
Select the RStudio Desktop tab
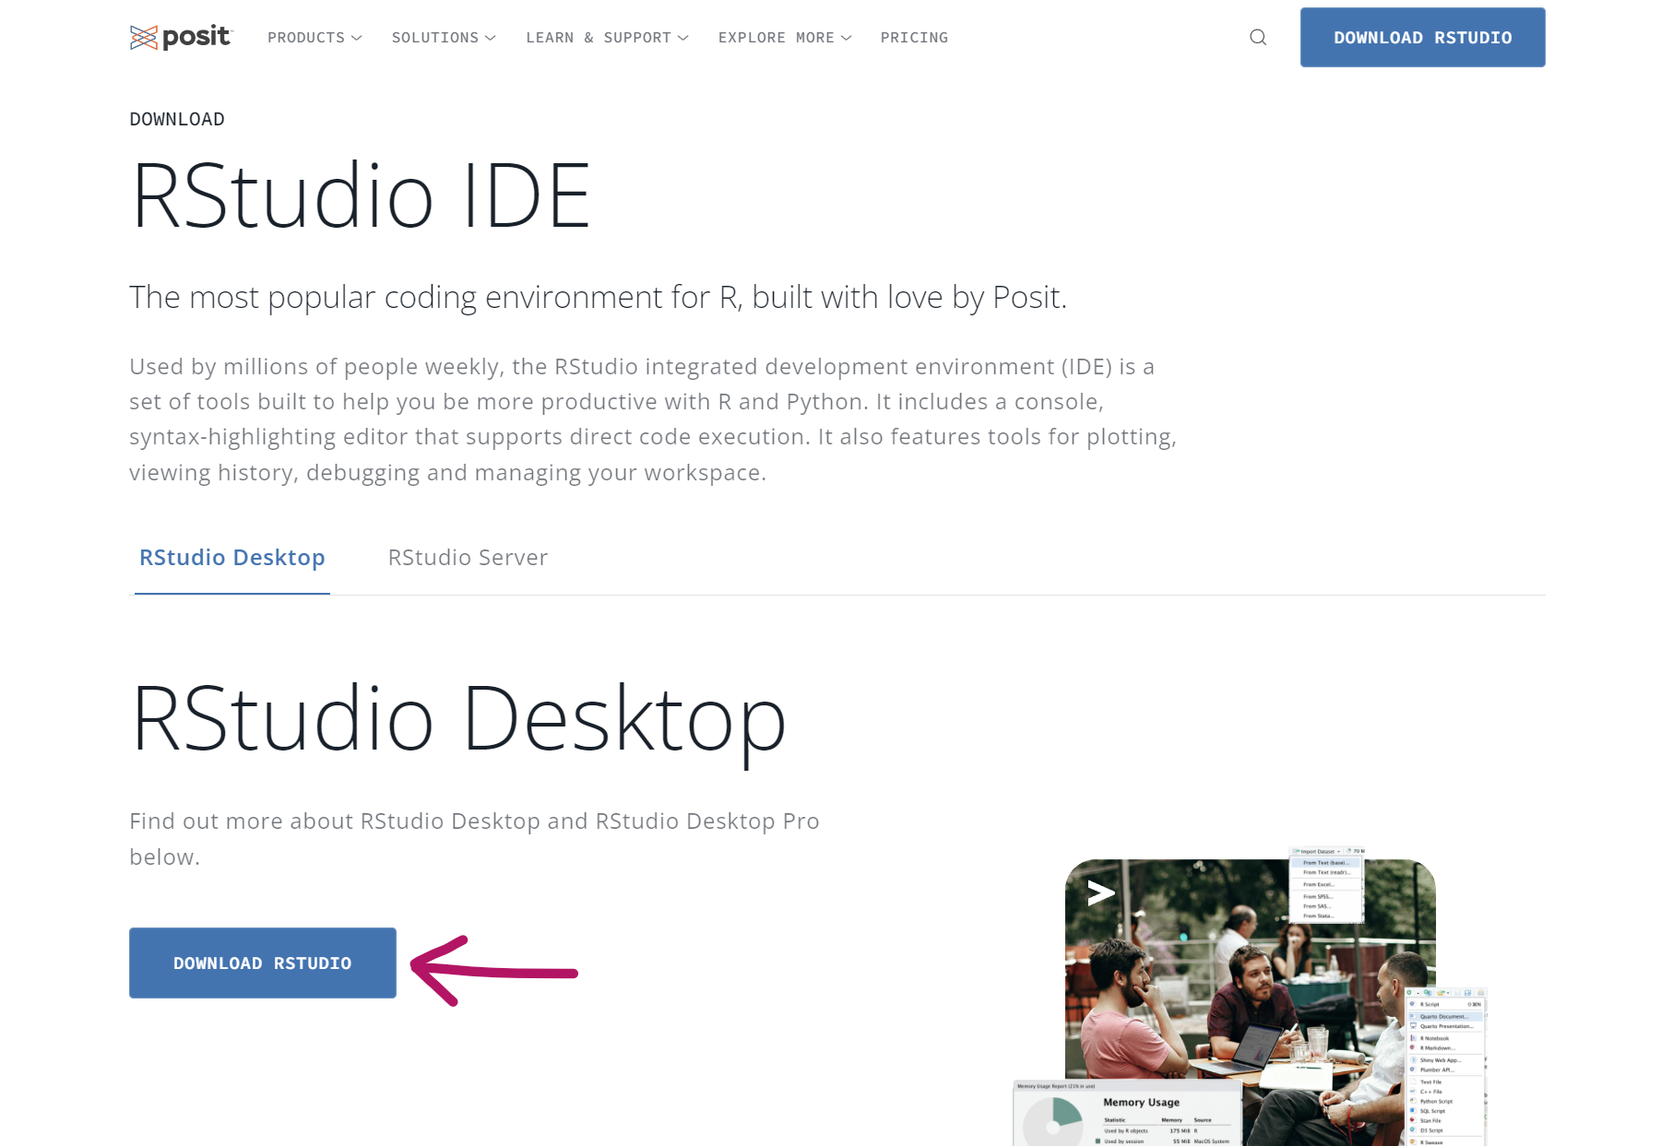coord(232,558)
